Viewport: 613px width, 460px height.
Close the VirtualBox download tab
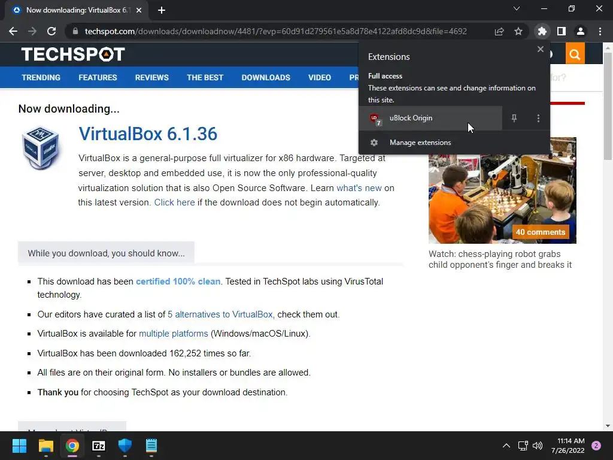tap(139, 10)
